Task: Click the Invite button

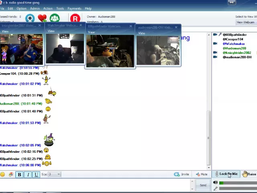Action: tap(182, 174)
